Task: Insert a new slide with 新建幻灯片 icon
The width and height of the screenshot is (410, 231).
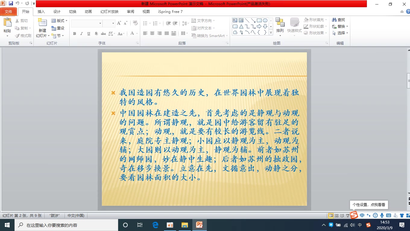Action: (x=43, y=23)
